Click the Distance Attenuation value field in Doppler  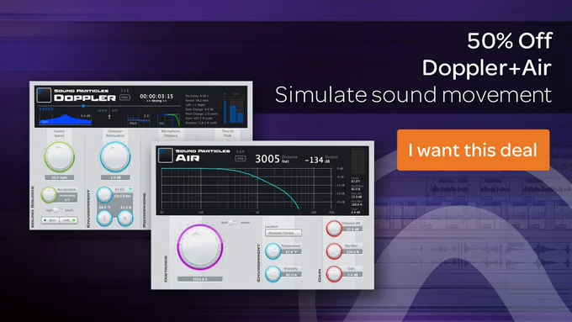point(115,177)
